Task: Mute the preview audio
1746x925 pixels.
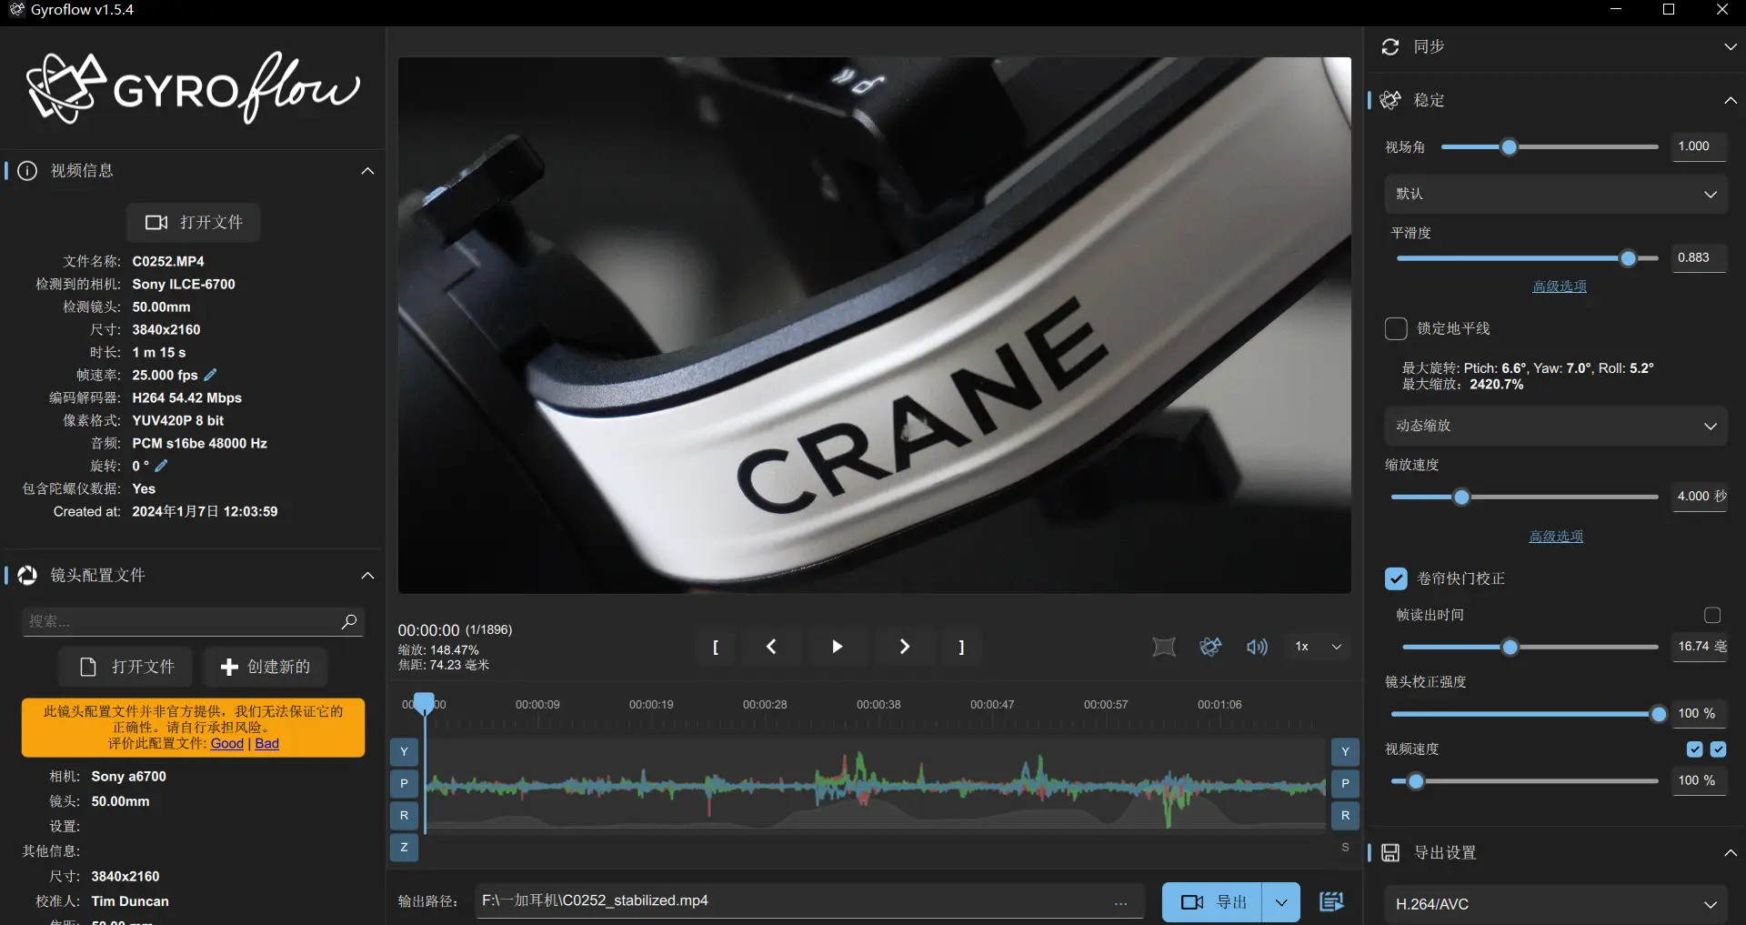Action: point(1257,647)
